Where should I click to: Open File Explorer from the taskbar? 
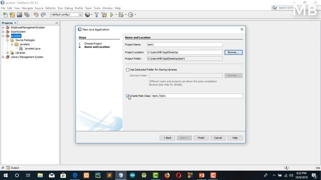[40, 175]
